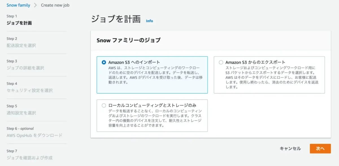Click Create new job breadcrumb text
339x166 pixels.
click(x=55, y=5)
